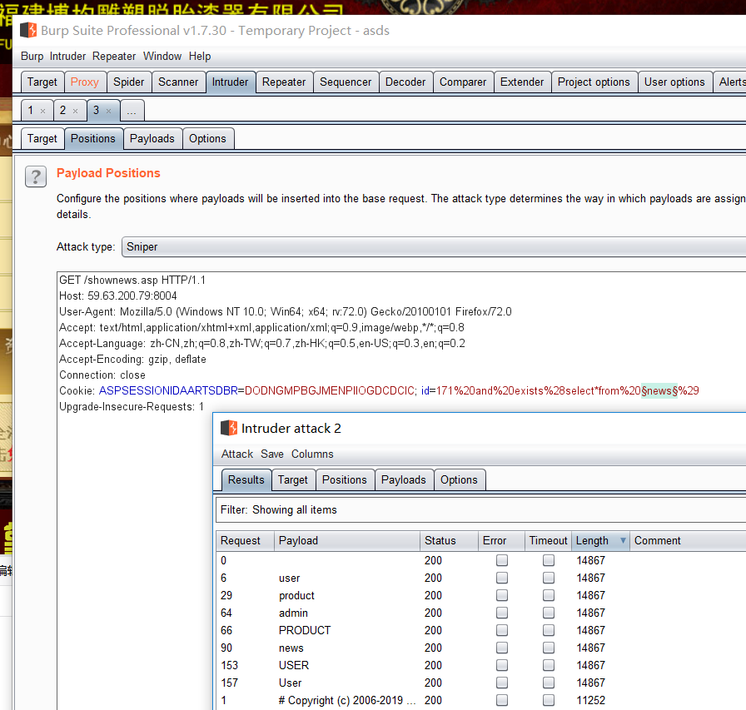Toggle Error checkbox in the news payload row
Screen dimensions: 746x710
pyautogui.click(x=501, y=648)
